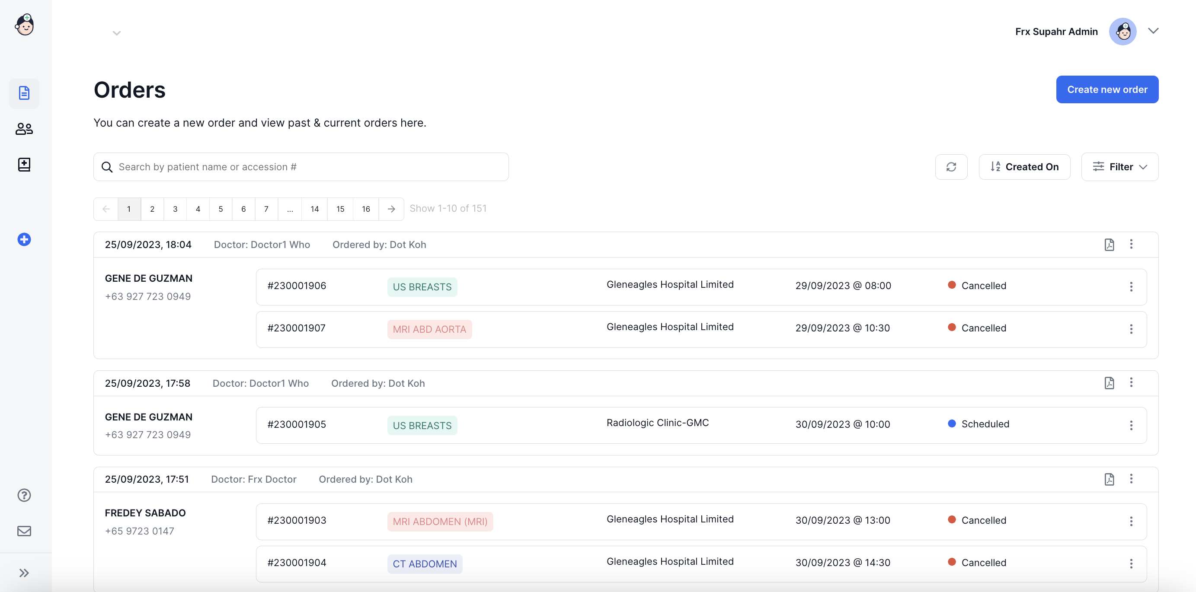Open the Filter dropdown
Image resolution: width=1196 pixels, height=592 pixels.
click(1119, 166)
